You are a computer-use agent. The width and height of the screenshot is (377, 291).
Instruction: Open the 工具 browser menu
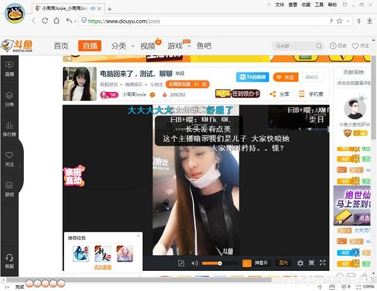[x=319, y=4]
